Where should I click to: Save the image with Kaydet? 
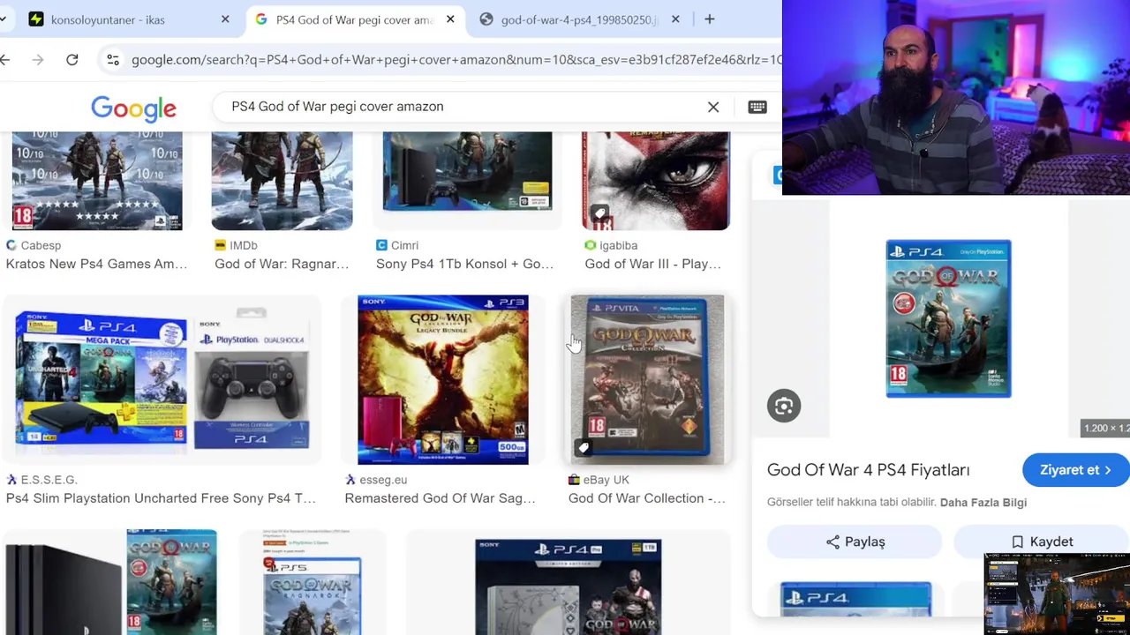1041,542
